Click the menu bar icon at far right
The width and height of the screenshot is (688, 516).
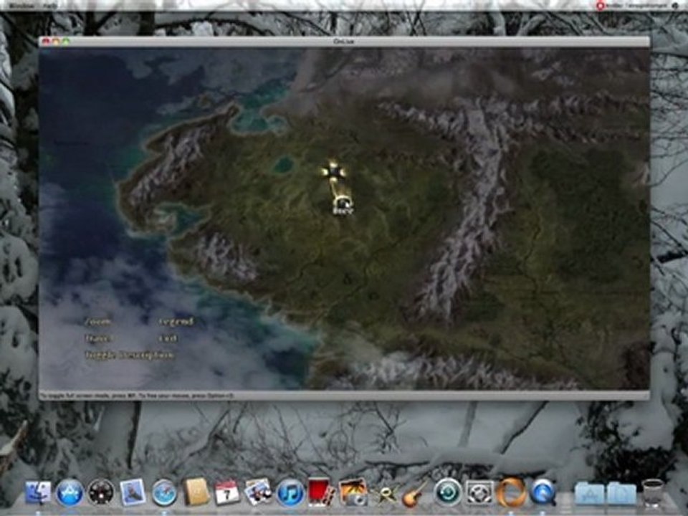(x=675, y=5)
